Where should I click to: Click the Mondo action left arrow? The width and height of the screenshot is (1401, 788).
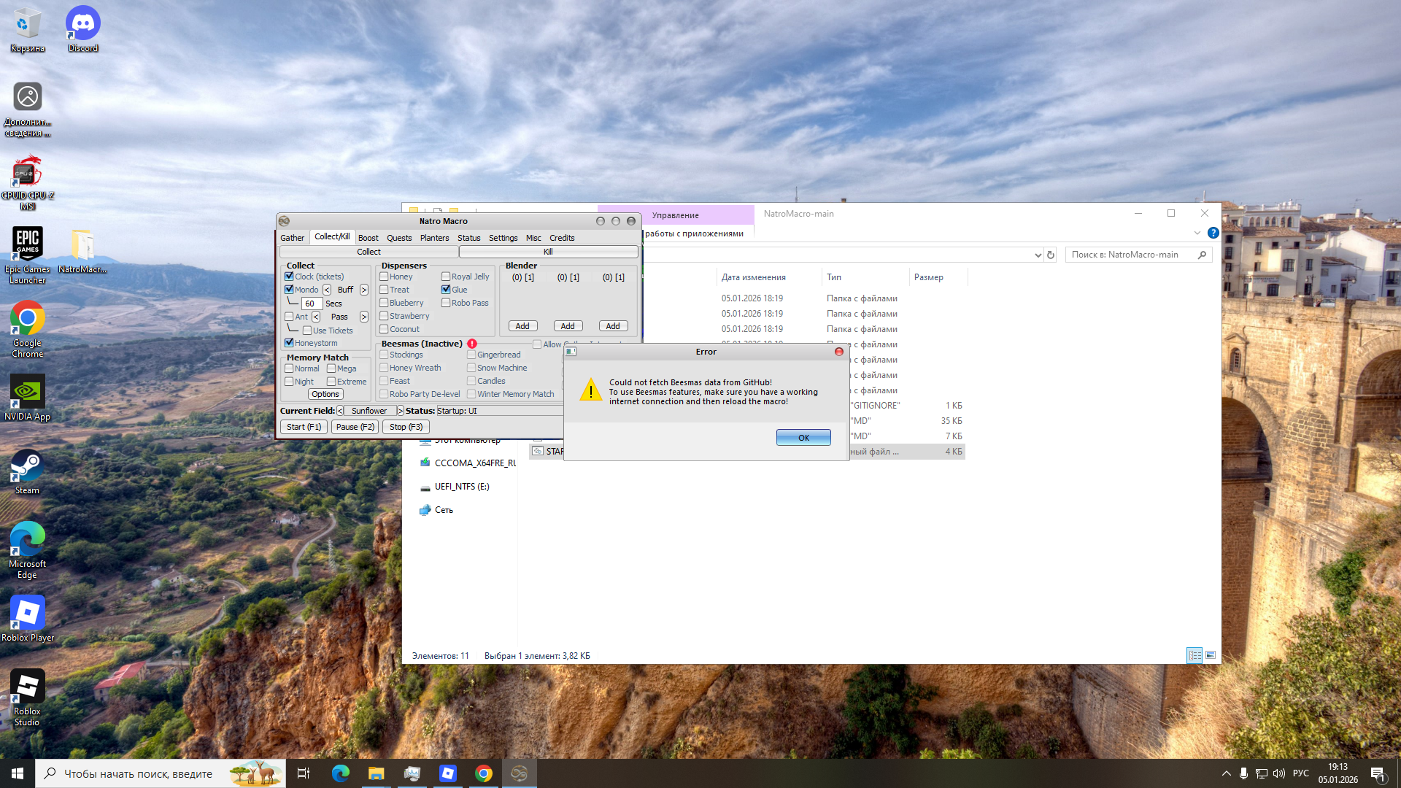(327, 290)
